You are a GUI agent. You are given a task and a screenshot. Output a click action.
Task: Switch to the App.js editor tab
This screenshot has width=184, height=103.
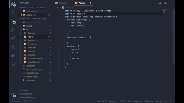click(x=82, y=3)
